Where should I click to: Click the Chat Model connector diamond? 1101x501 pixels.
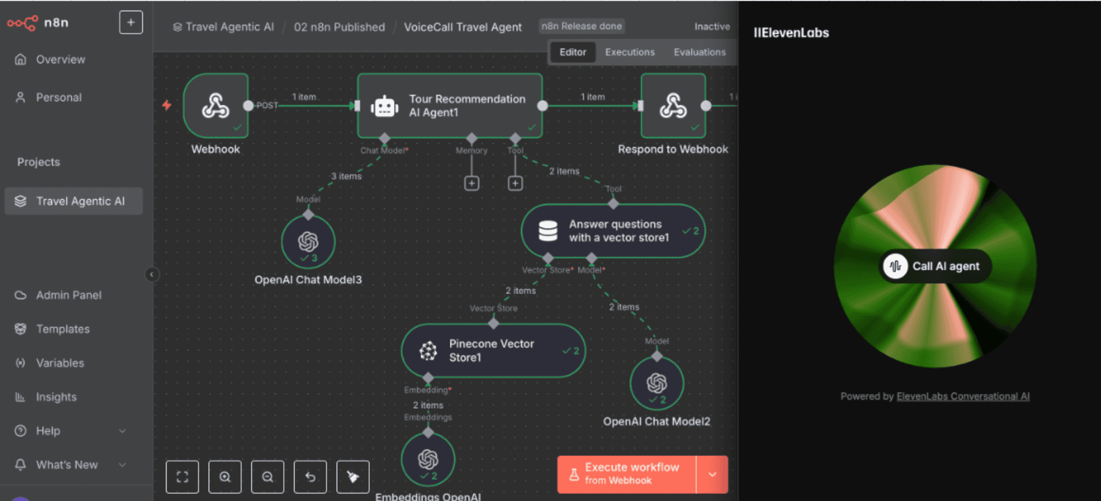pos(385,139)
